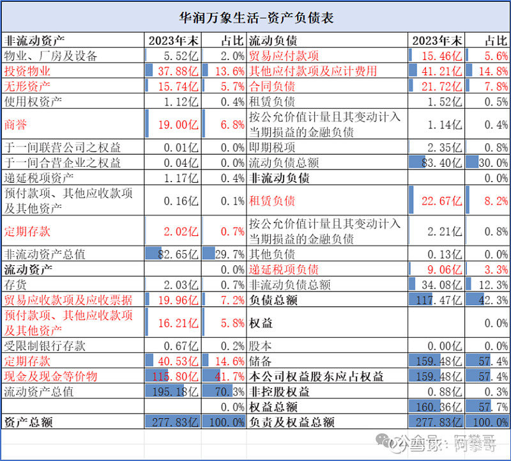This screenshot has width=511, height=461.
Task: Click the 储备 row label
Action: tap(261, 361)
